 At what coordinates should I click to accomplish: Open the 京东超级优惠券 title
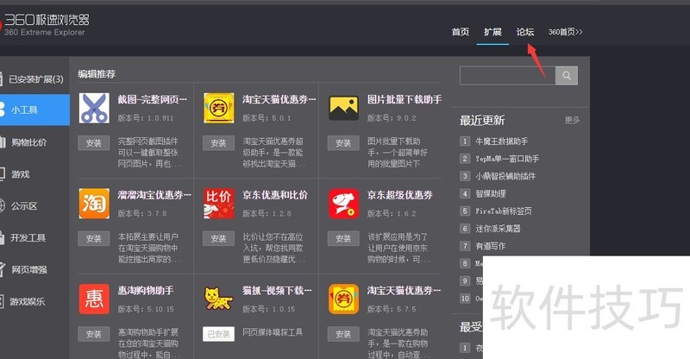pos(400,195)
